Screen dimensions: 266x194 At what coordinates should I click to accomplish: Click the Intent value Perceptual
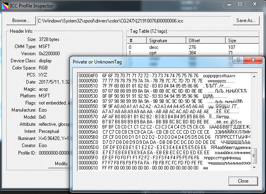point(49,131)
